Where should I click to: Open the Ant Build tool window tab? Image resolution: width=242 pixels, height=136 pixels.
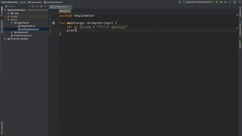(240, 12)
